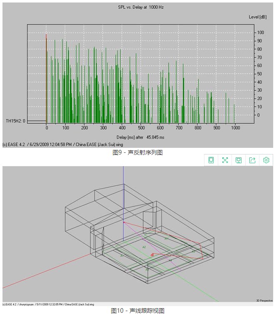Click the share/export arrow icon
279x314 pixels.
[x=252, y=160]
